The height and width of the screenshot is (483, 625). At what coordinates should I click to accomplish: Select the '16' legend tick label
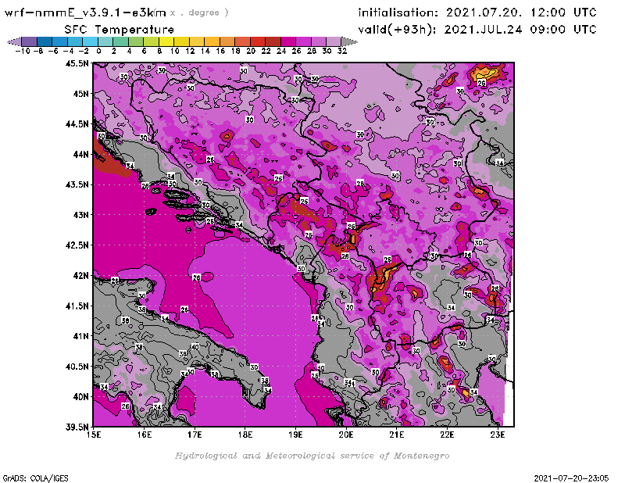pos(220,51)
